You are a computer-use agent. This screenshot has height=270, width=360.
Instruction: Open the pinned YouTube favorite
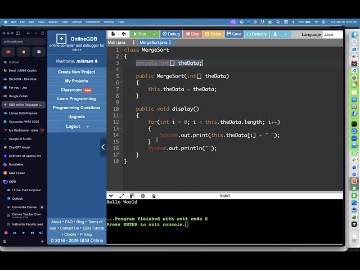point(8,52)
